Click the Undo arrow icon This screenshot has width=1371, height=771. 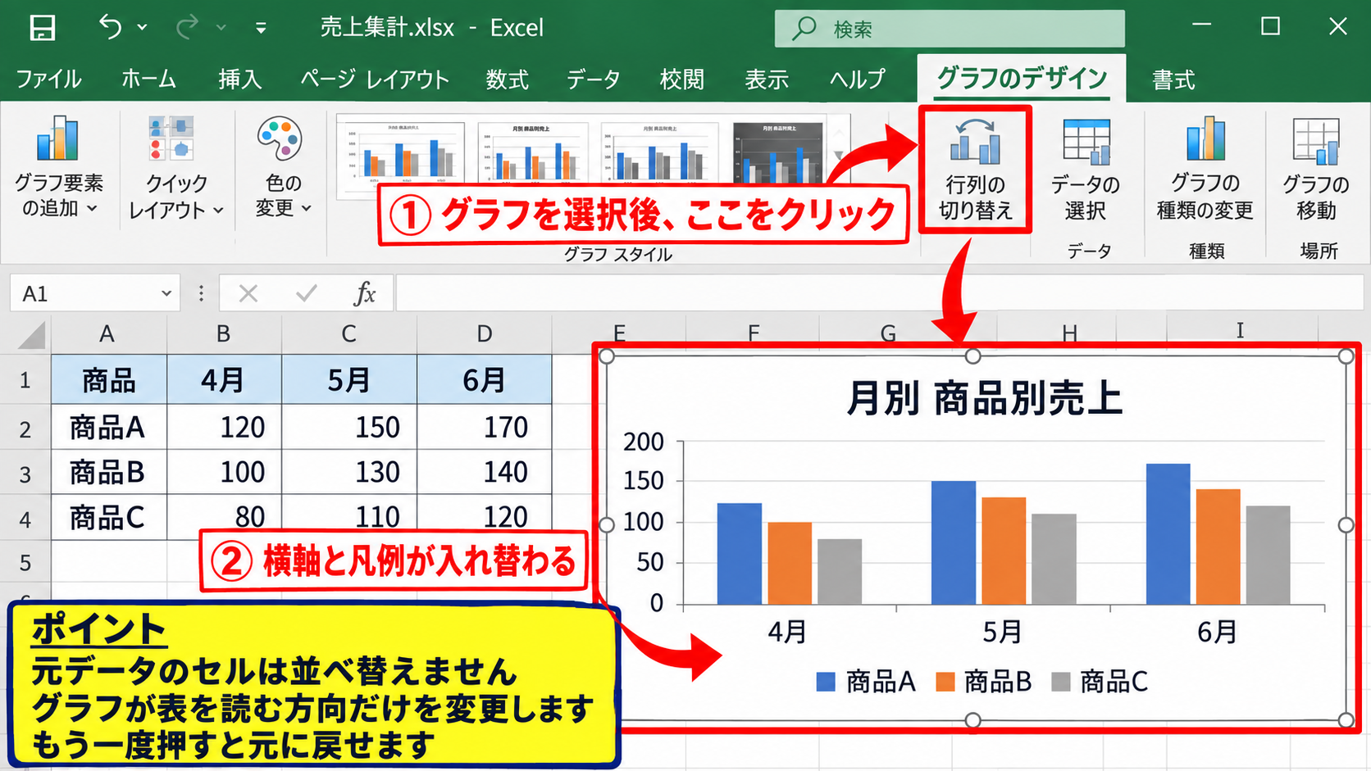pos(110,27)
